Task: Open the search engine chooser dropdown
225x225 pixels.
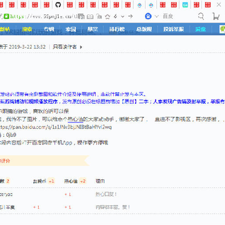Action: pyautogui.click(x=157, y=16)
